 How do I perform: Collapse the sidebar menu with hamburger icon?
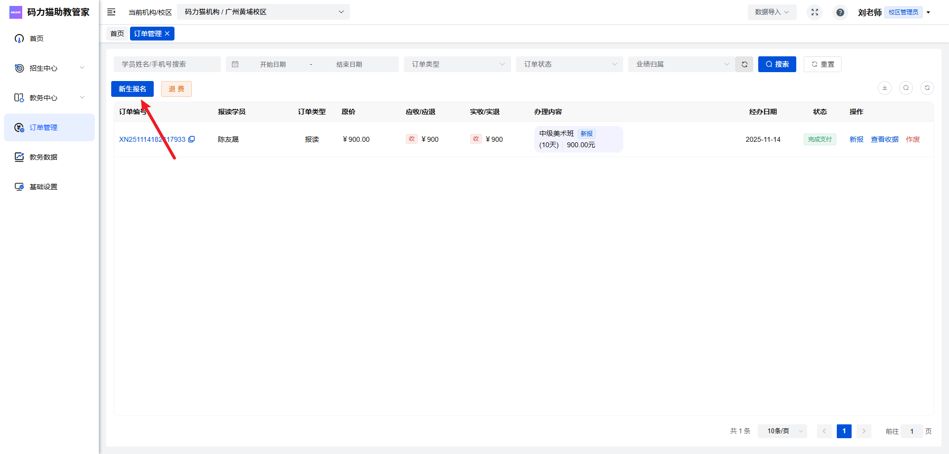click(x=111, y=12)
